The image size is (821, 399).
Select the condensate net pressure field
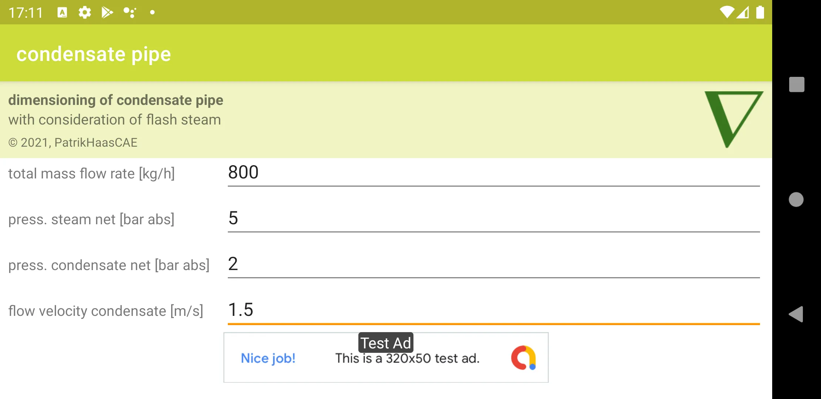tap(494, 265)
